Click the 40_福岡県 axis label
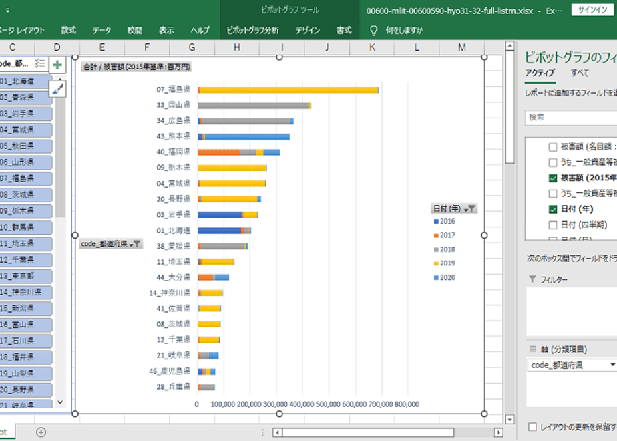The image size is (617, 441). click(173, 152)
